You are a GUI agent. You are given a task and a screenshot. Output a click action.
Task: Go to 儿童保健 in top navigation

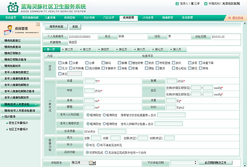click(50, 18)
